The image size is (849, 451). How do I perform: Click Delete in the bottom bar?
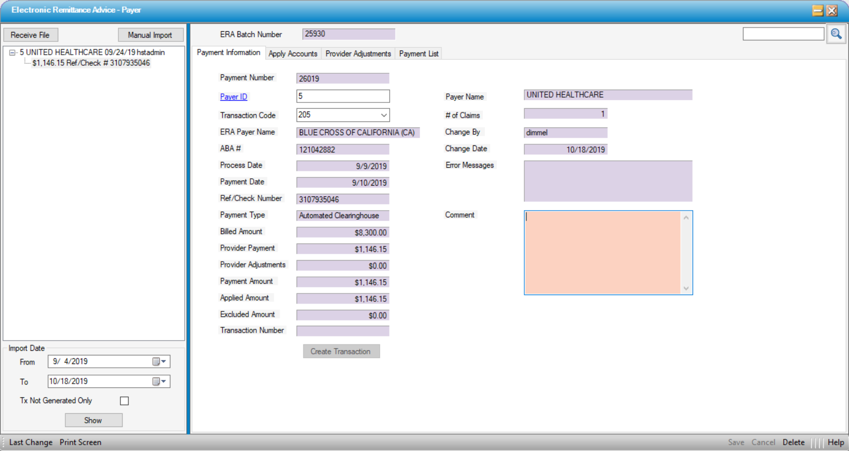coord(793,442)
